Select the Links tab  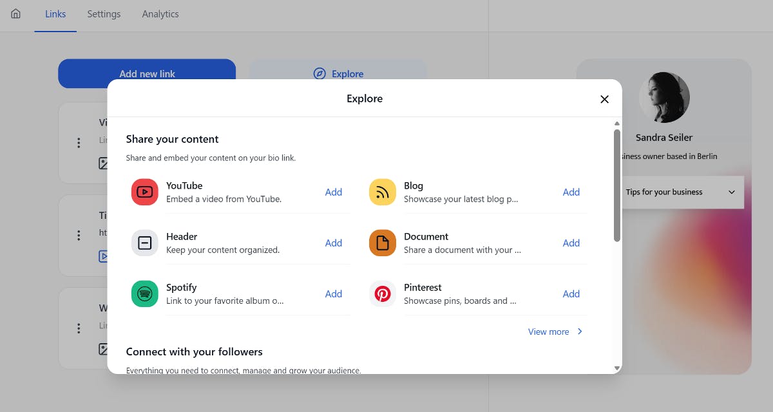(x=55, y=14)
